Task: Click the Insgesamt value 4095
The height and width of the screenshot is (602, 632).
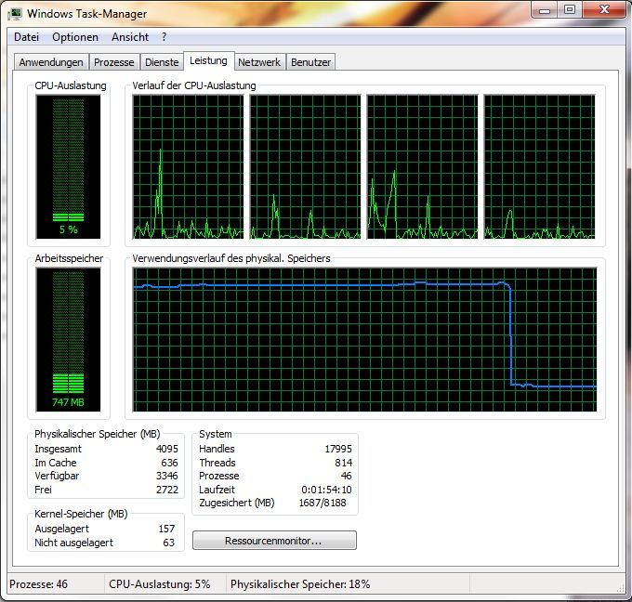Action: [x=167, y=449]
